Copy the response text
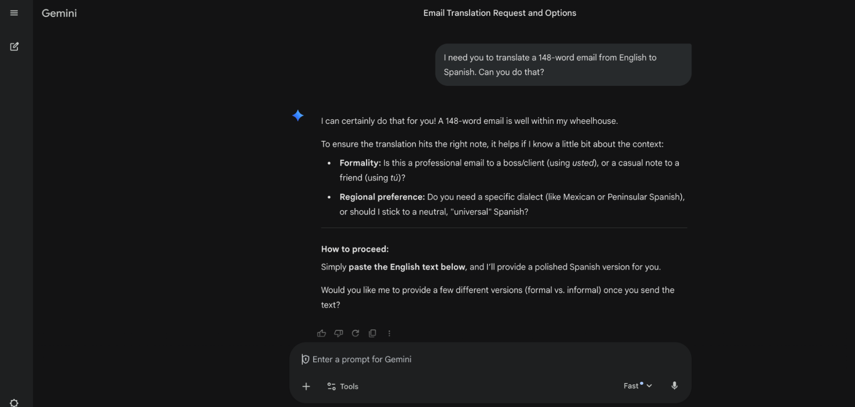This screenshot has width=855, height=407. tap(372, 333)
